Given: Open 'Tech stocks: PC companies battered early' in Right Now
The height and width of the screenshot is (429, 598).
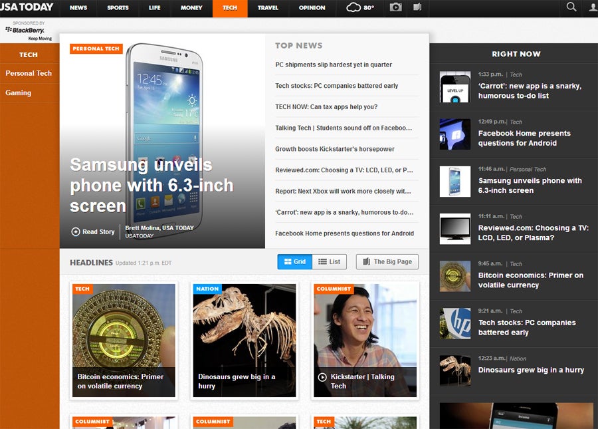Looking at the screenshot, I should (527, 327).
